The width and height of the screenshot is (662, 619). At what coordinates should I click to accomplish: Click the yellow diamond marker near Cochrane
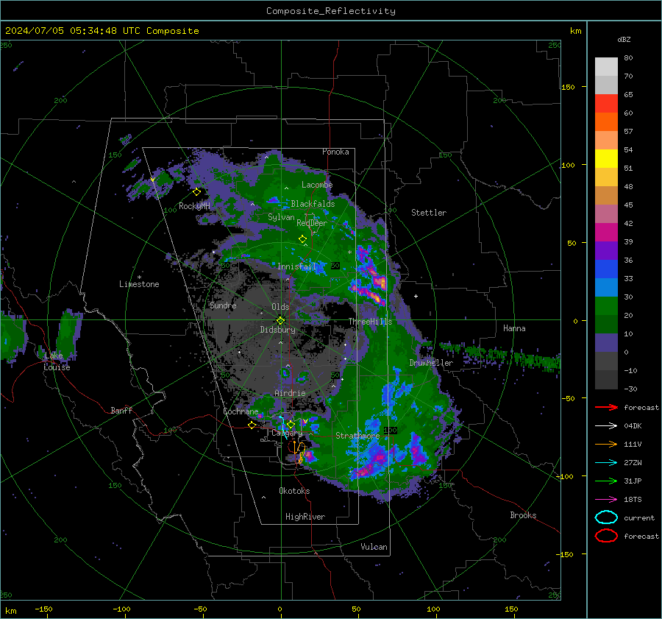(252, 425)
